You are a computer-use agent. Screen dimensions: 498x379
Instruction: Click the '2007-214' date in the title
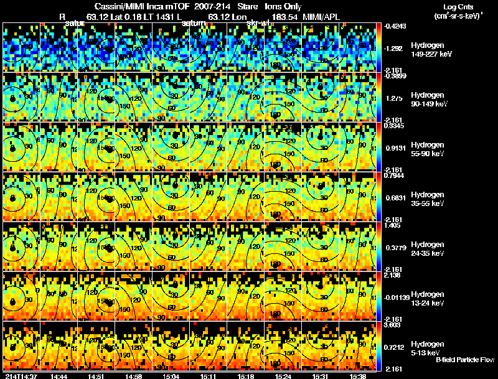(212, 6)
